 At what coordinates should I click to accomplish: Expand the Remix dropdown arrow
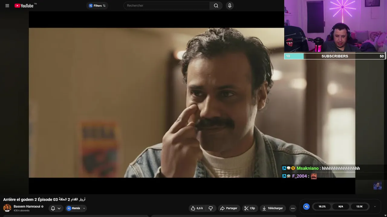[x=84, y=208]
